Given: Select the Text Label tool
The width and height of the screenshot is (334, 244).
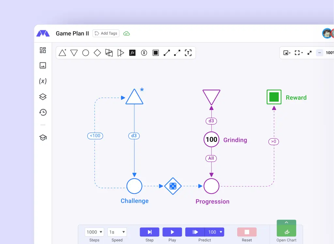Looking at the screenshot, I should point(188,53).
